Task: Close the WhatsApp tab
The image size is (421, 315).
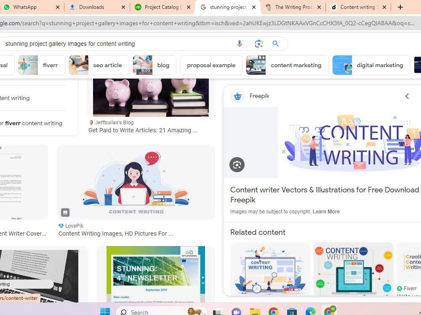Action: point(57,7)
